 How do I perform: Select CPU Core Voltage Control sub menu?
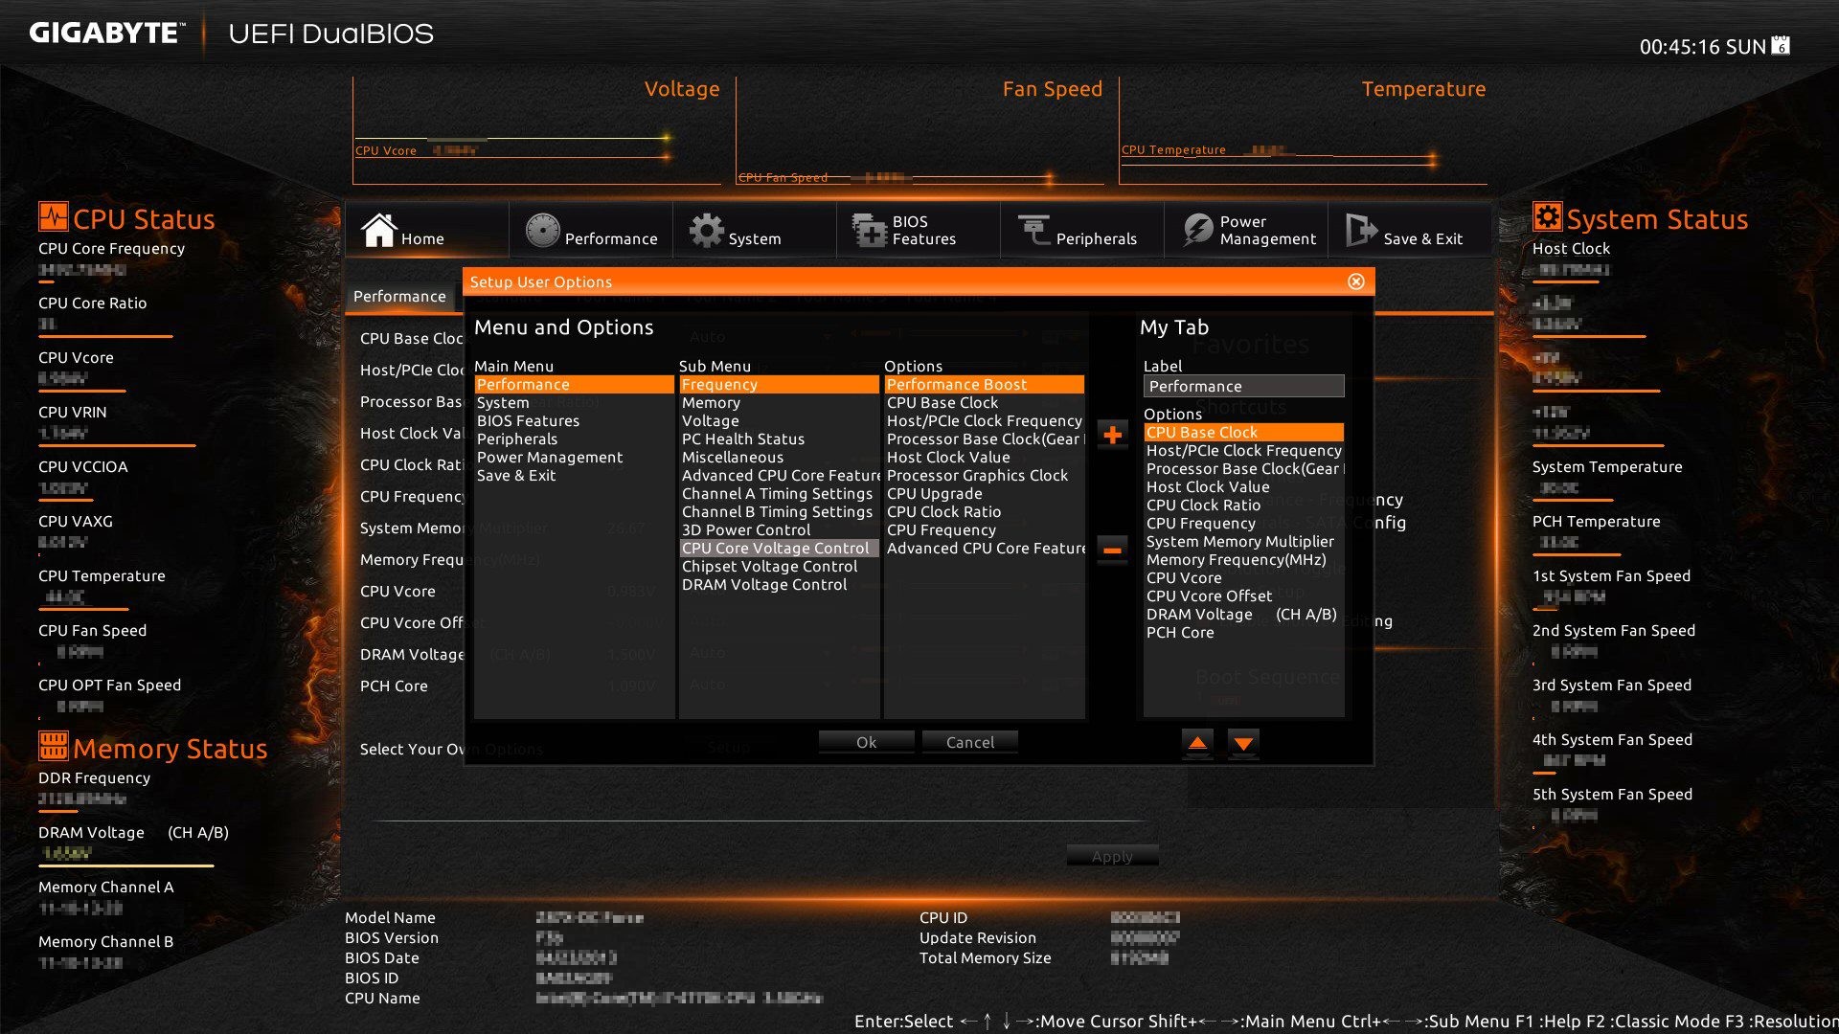776,548
